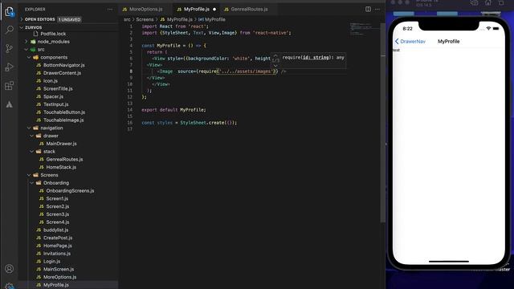
Task: Open BottomNavigator.js file
Action: (64, 65)
